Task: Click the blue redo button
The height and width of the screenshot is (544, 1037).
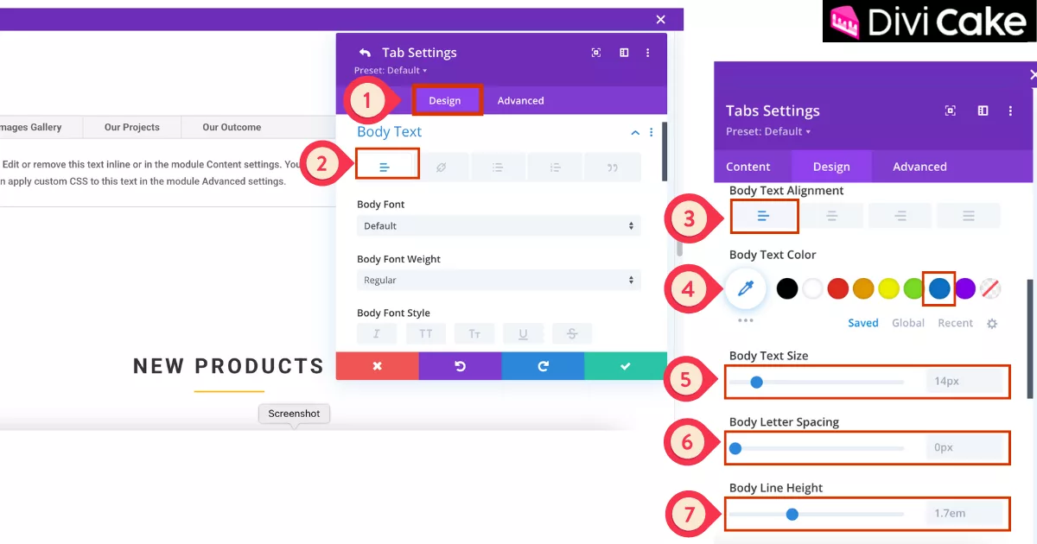Action: (x=543, y=366)
